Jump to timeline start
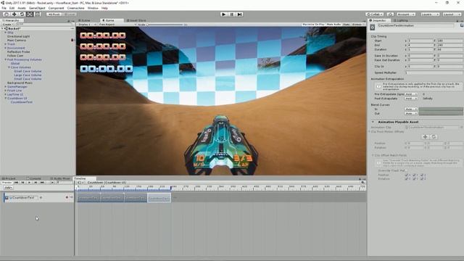Image resolution: width=464 pixels, height=261 pixels. pos(16,183)
